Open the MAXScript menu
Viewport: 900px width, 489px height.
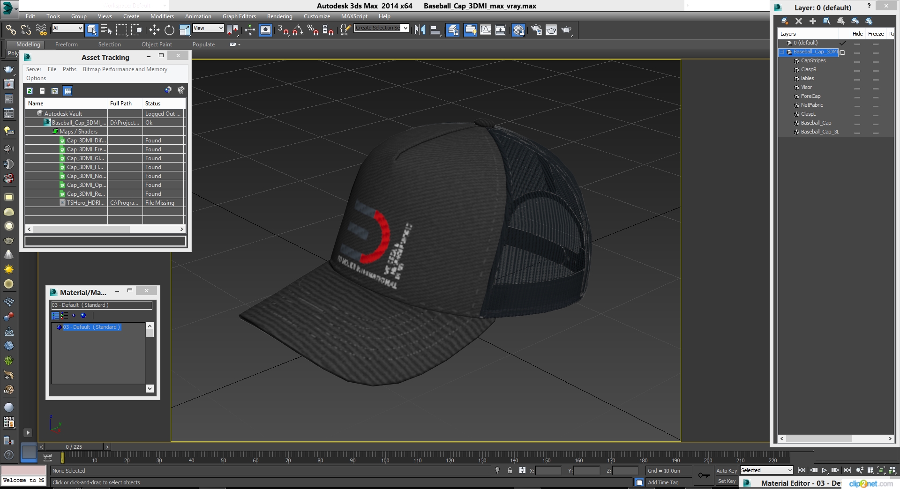354,16
